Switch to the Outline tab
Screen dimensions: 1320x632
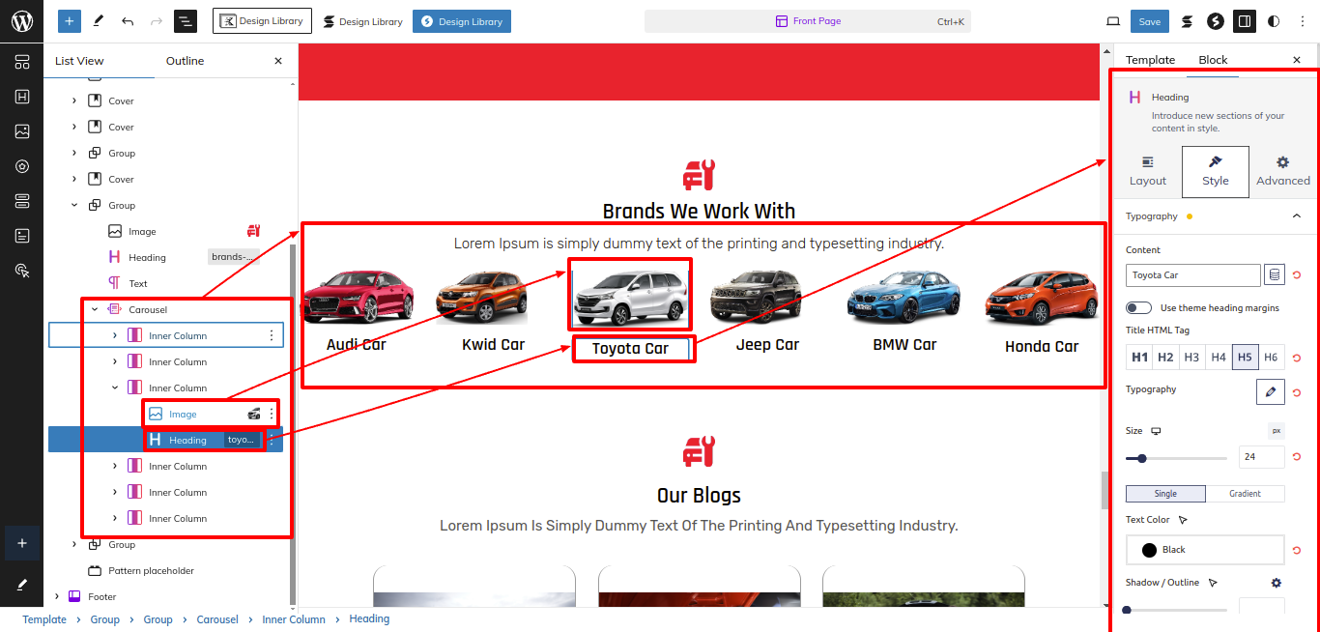[x=185, y=61]
